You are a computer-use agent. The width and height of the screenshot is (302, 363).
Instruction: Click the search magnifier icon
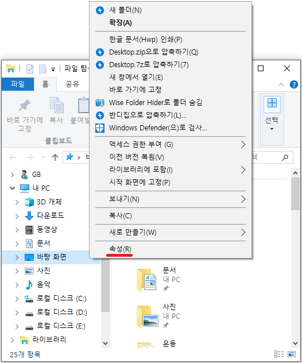click(x=285, y=157)
